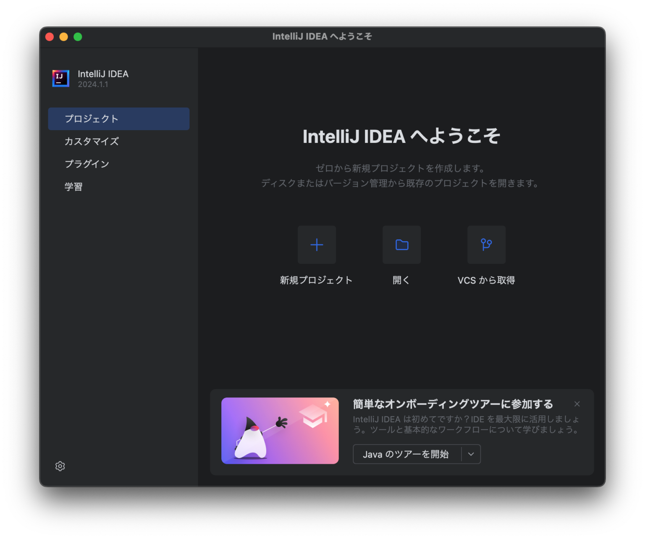This screenshot has height=539, width=645.
Task: Open settings via the gear icon
Action: click(60, 466)
